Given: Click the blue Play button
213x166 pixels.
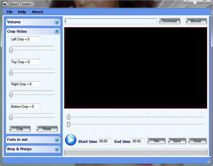Looking at the screenshot, I should 71,140.
